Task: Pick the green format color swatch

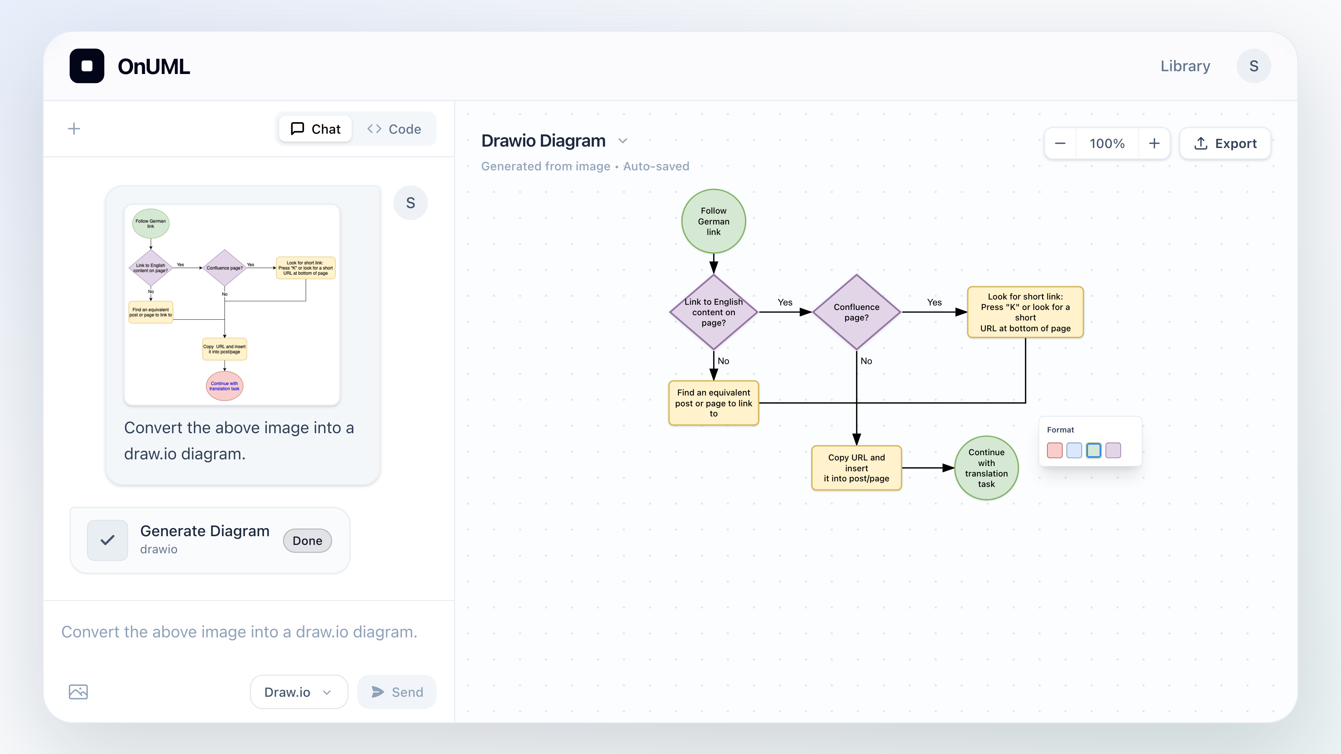Action: [1094, 450]
